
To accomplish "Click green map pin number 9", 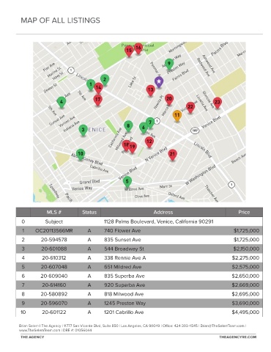I will click(169, 64).
